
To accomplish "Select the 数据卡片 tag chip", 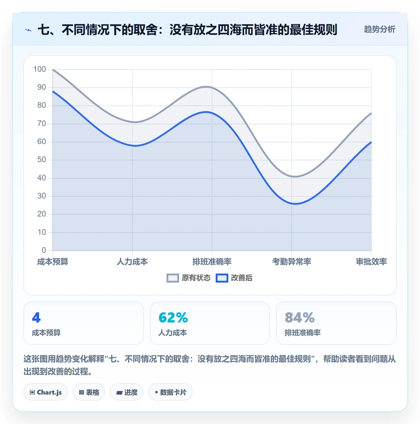I will coord(170,392).
